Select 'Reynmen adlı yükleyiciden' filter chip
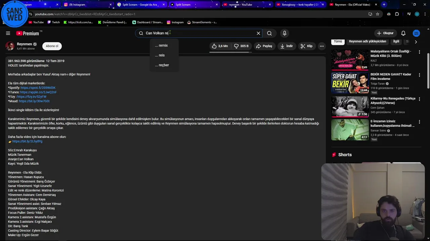Image resolution: width=430 pixels, height=241 pixels. coord(368,42)
